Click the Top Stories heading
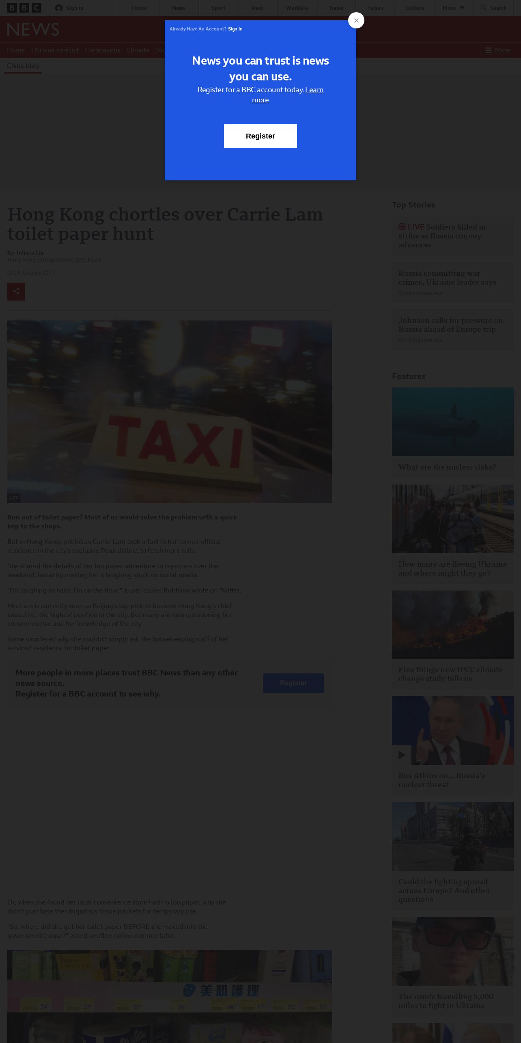 [413, 205]
